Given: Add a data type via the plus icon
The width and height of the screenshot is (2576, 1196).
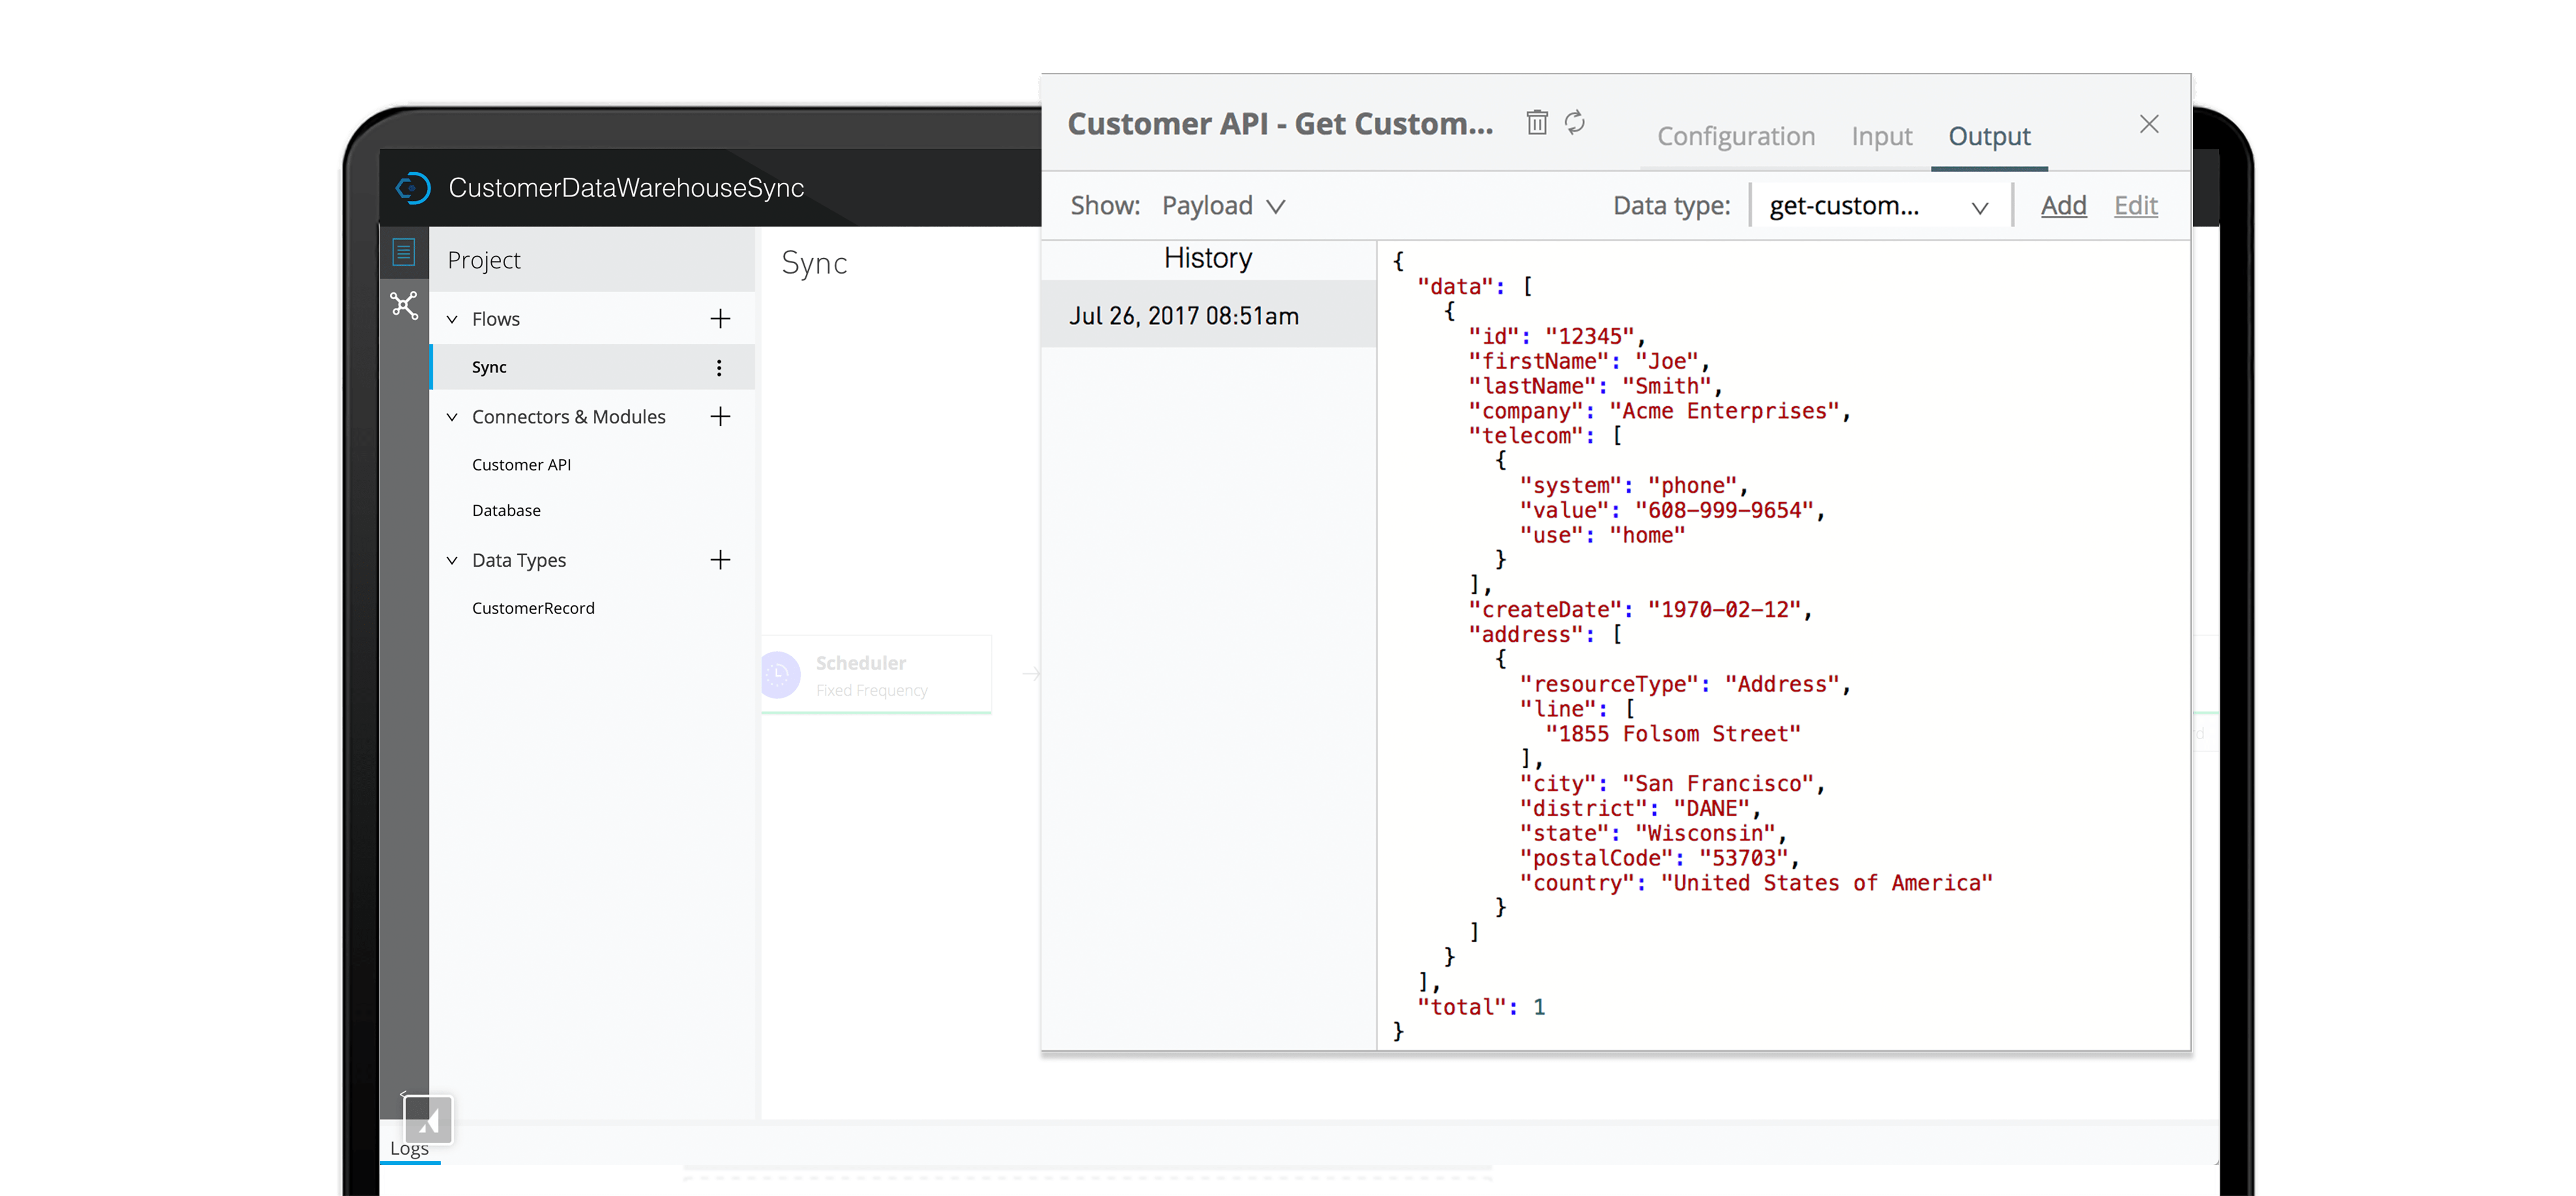Looking at the screenshot, I should point(722,560).
